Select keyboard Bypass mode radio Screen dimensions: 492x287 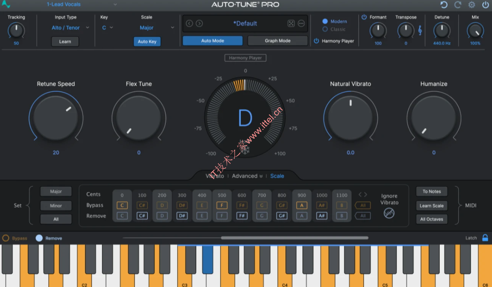pos(6,238)
